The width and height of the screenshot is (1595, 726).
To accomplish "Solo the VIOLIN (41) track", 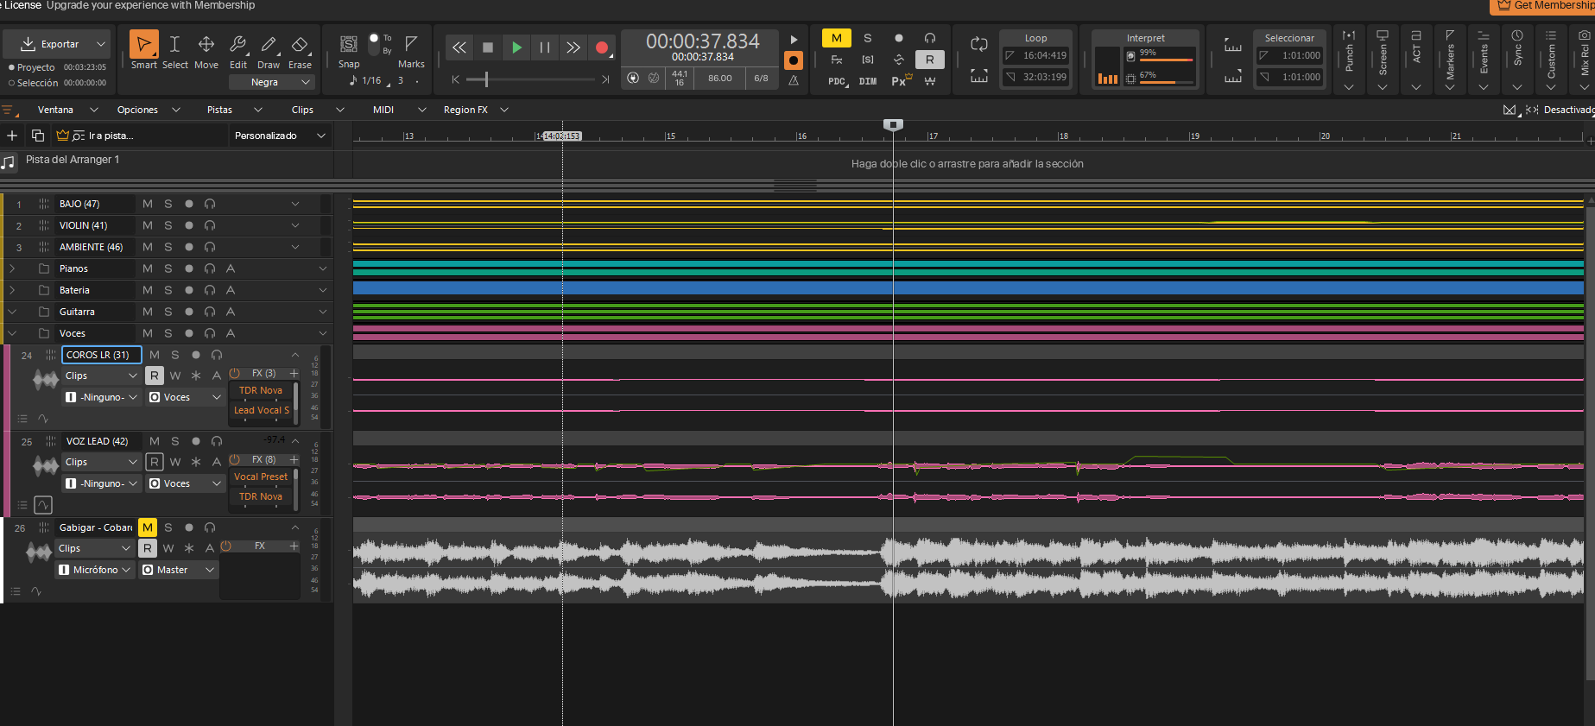I will tap(168, 225).
